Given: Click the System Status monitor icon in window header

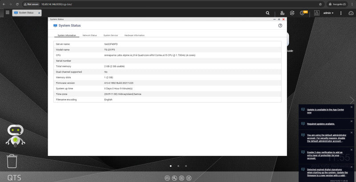Looking at the screenshot, I should click(55, 26).
